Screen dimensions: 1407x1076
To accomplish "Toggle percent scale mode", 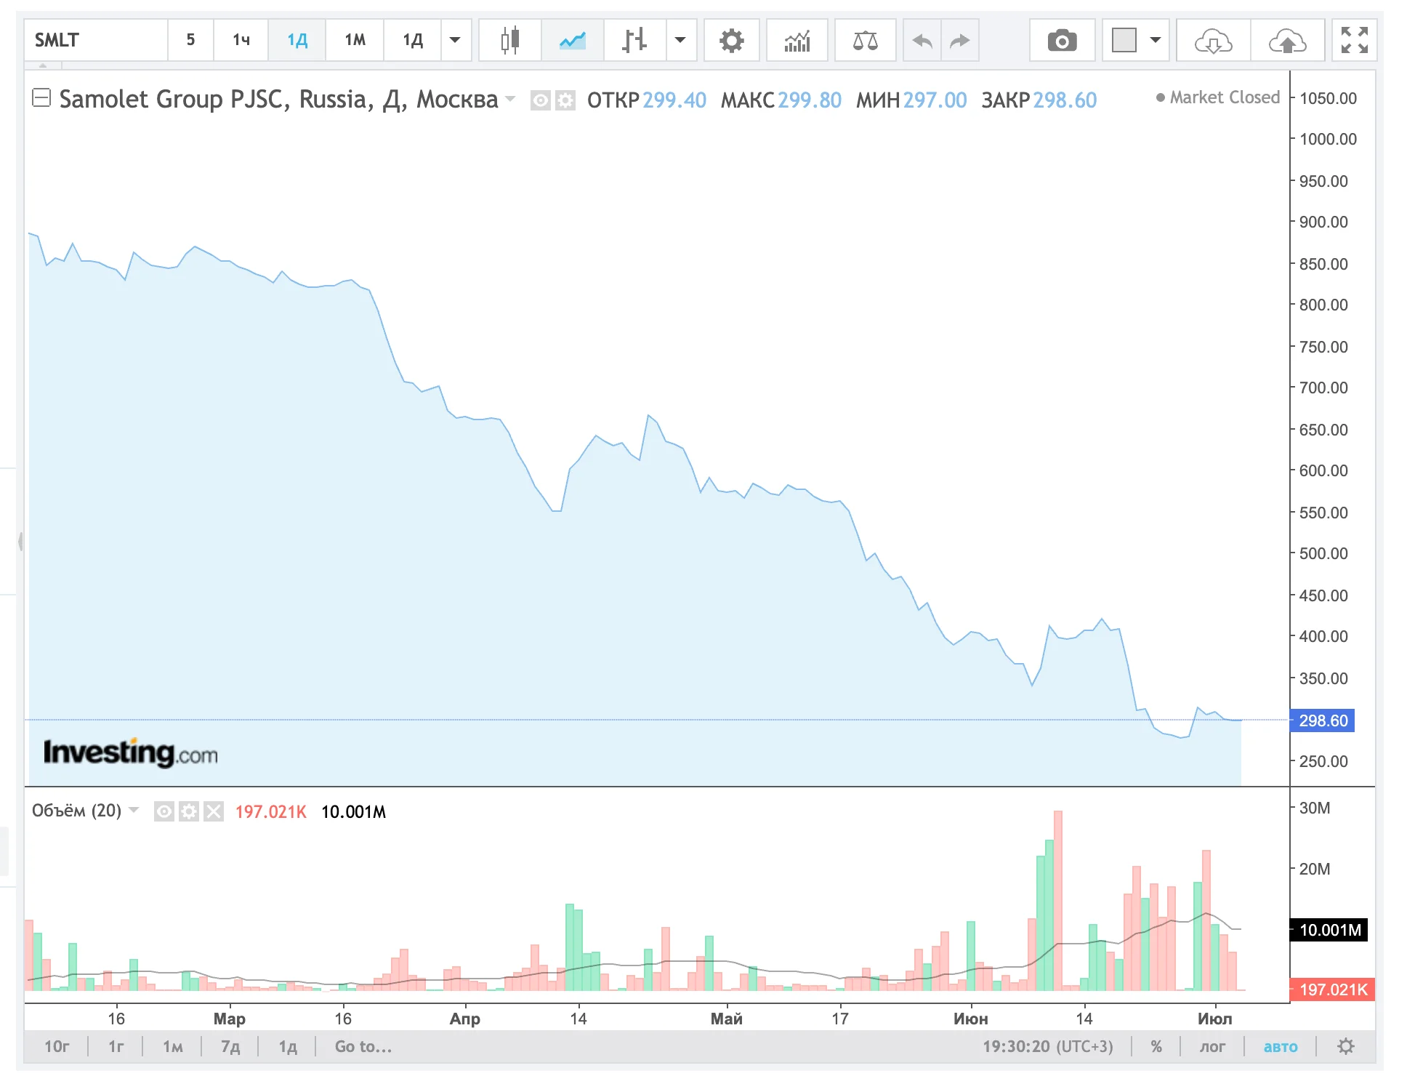I will pos(1156,1046).
